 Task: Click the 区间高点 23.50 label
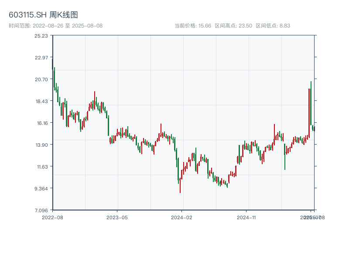pyautogui.click(x=233, y=26)
